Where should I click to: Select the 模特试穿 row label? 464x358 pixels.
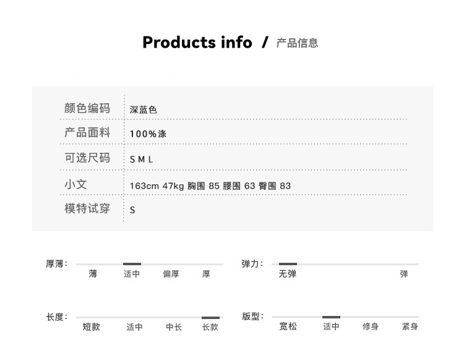click(87, 208)
